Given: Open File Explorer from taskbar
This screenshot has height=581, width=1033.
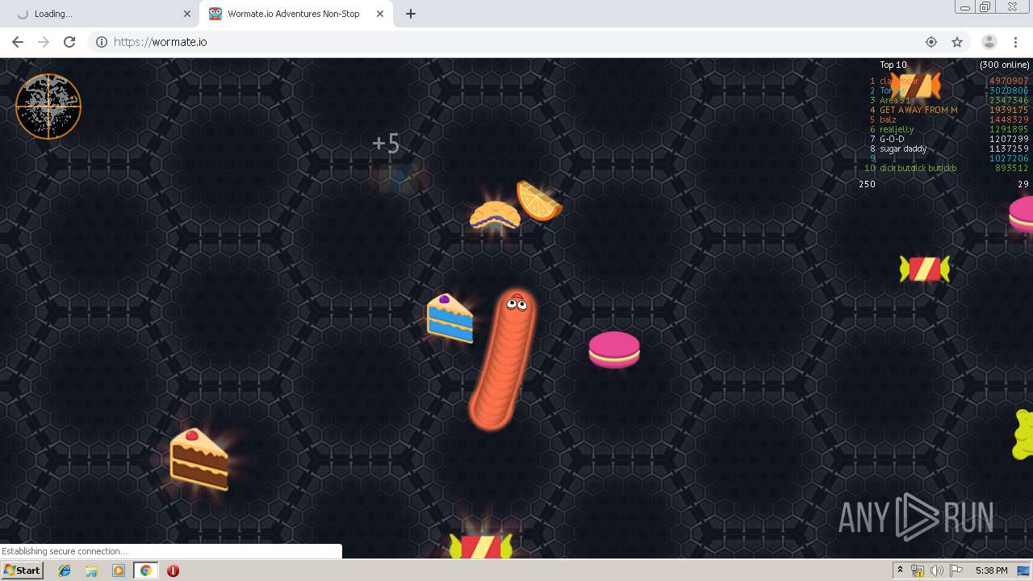Looking at the screenshot, I should pos(91,571).
